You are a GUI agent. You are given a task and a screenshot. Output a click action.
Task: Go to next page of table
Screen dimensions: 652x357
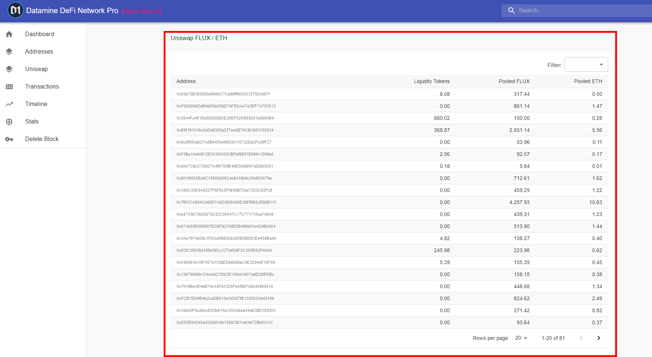click(x=599, y=338)
